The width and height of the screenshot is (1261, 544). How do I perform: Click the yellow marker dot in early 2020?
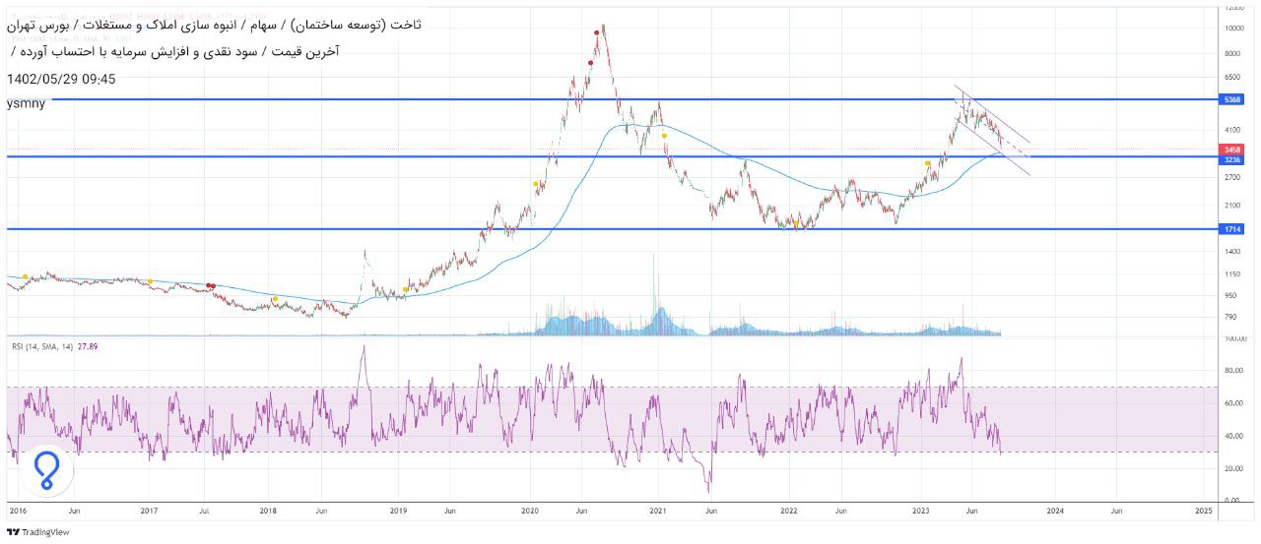536,183
